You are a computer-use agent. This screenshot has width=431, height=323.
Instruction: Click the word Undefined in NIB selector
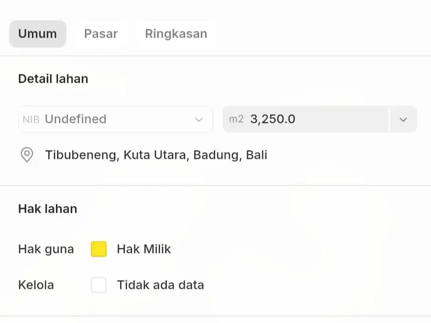point(75,119)
